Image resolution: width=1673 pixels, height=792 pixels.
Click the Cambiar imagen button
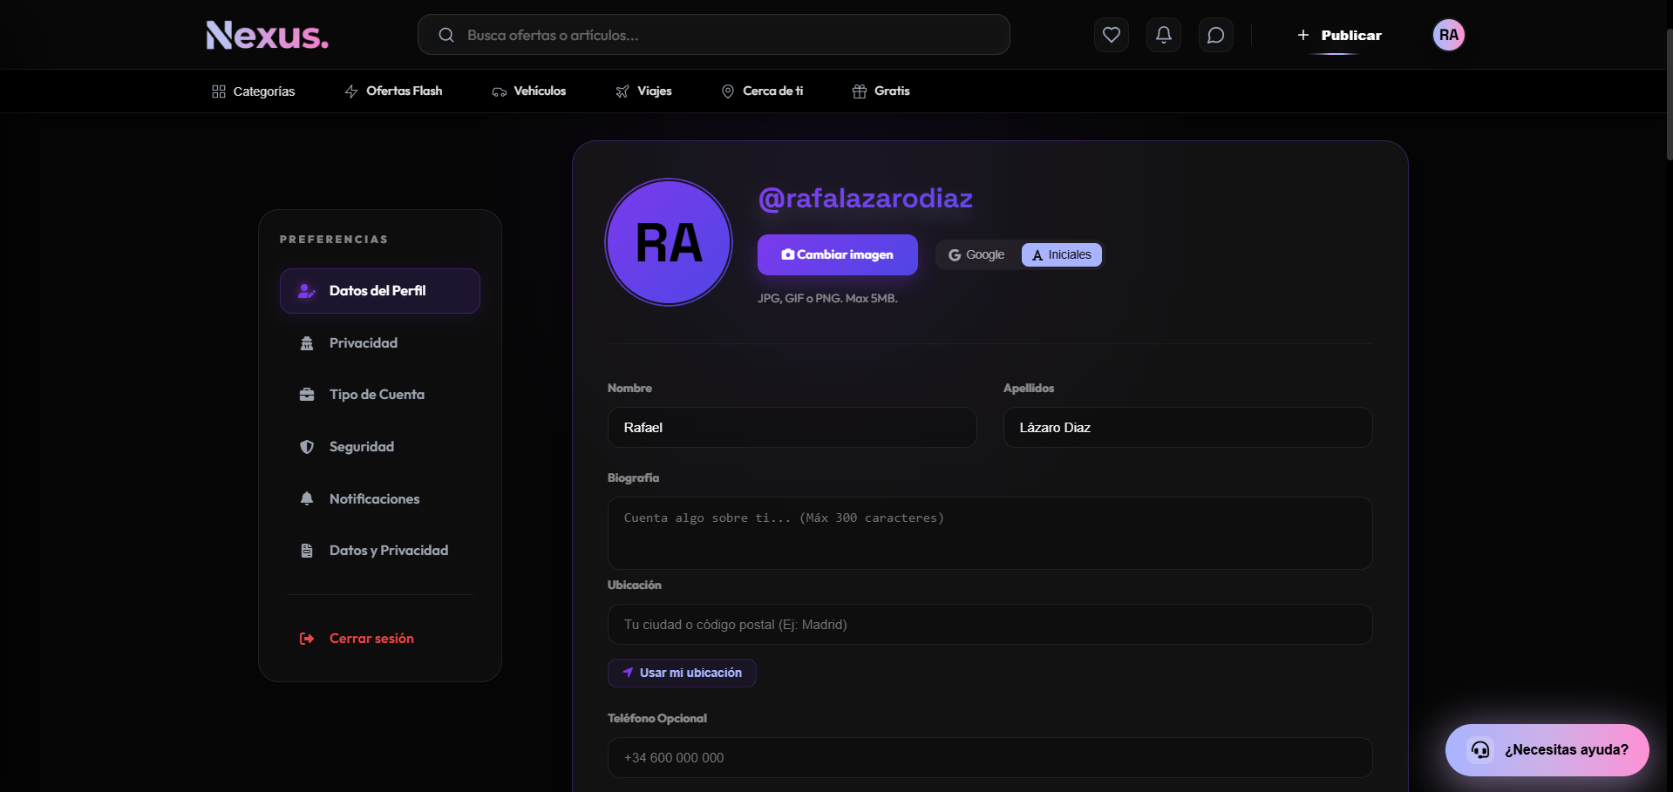[838, 254]
